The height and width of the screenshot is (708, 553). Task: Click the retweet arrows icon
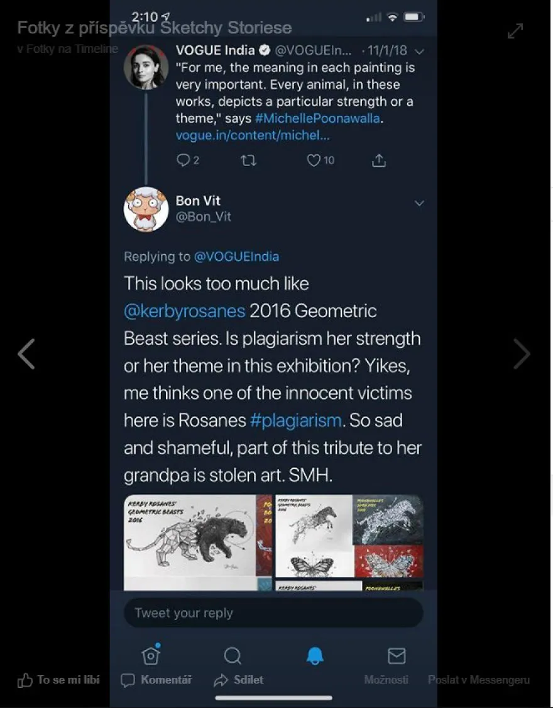pos(249,160)
